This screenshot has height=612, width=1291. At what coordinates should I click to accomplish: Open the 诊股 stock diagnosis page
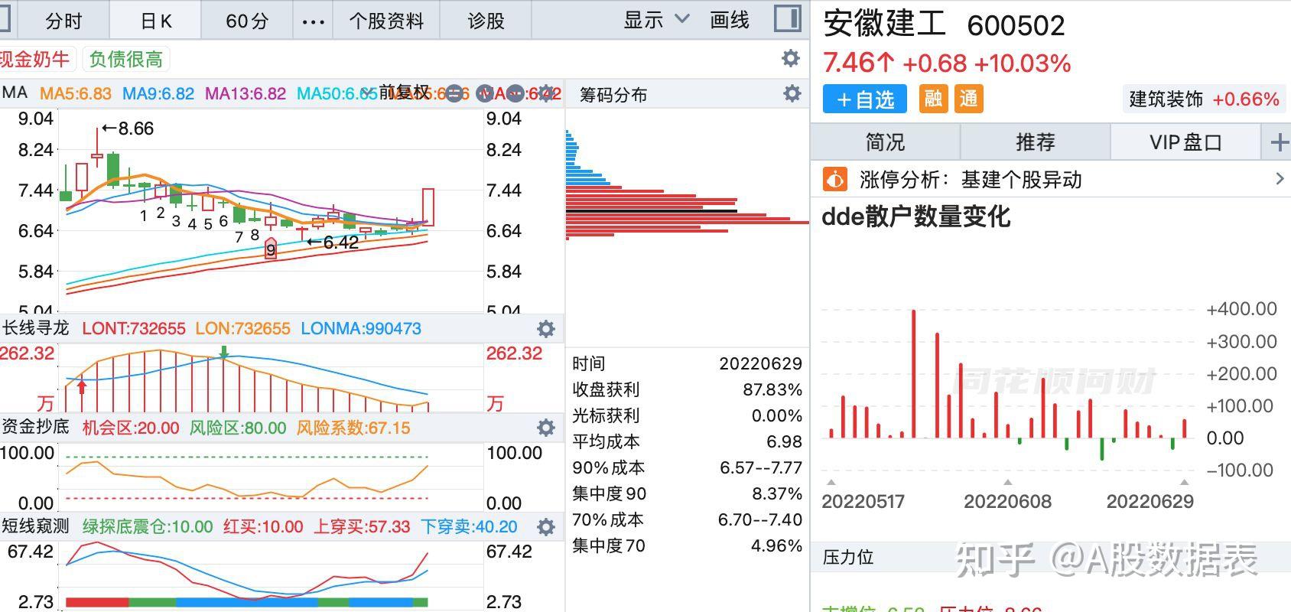point(486,21)
